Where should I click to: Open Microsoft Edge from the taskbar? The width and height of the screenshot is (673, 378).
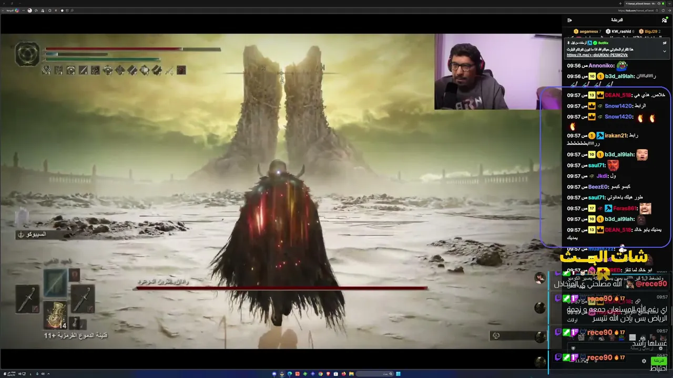tap(290, 374)
